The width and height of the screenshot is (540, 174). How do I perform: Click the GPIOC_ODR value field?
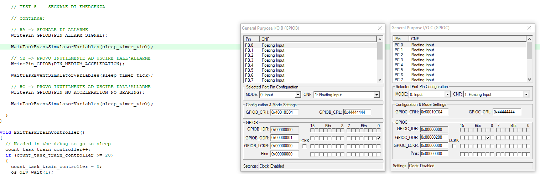coord(434,137)
